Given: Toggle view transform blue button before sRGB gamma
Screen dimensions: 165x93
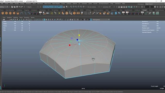Looking at the screenshot, I should [x=91, y=20].
